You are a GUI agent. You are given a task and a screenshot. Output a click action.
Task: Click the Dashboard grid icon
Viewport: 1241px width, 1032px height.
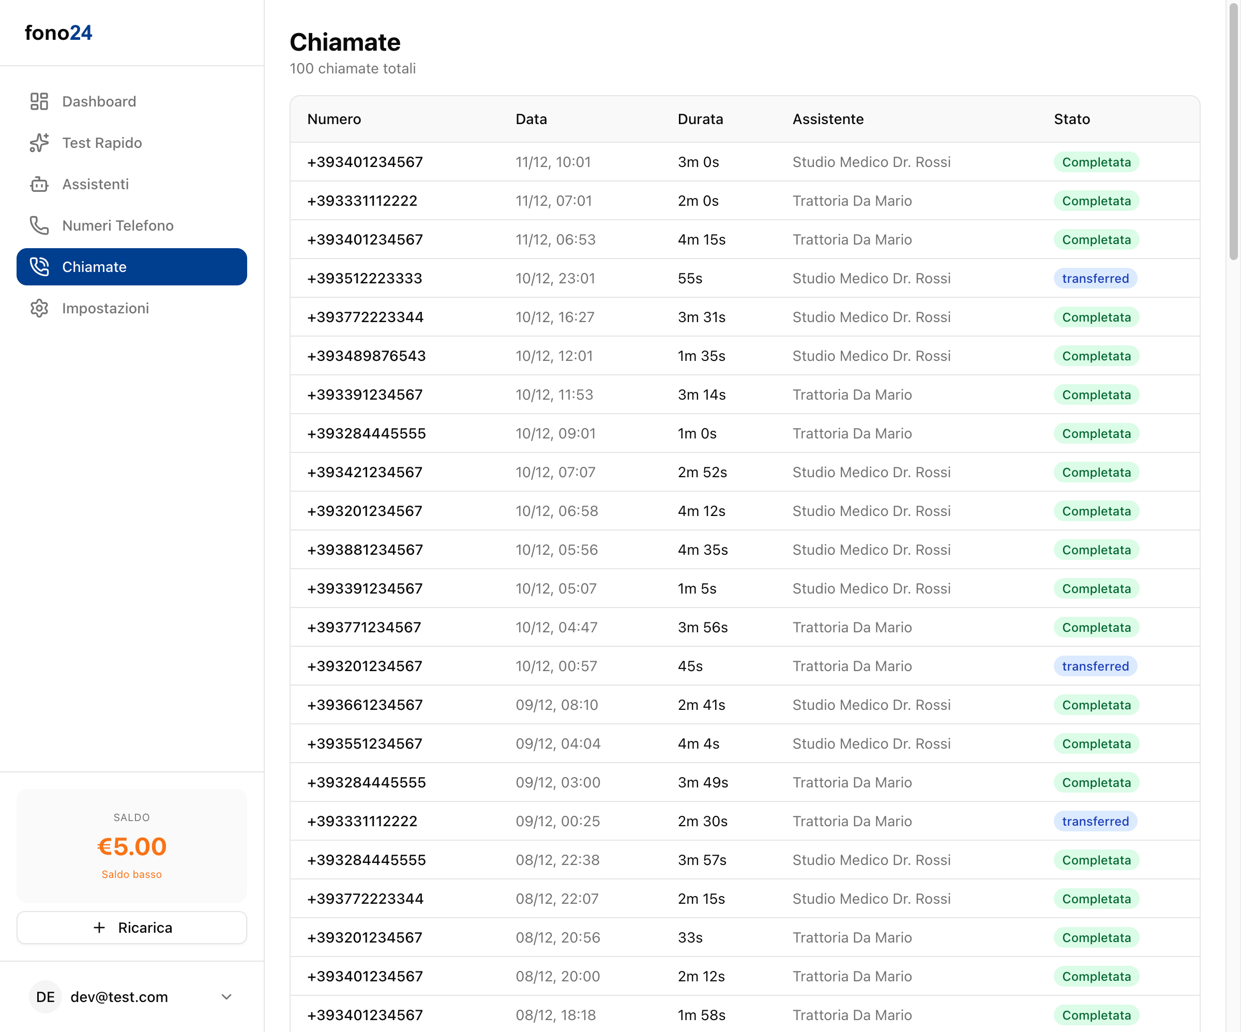[x=39, y=101]
